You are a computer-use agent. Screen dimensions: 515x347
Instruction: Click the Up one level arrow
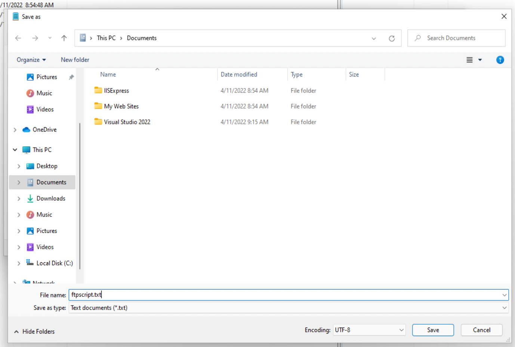pos(64,38)
